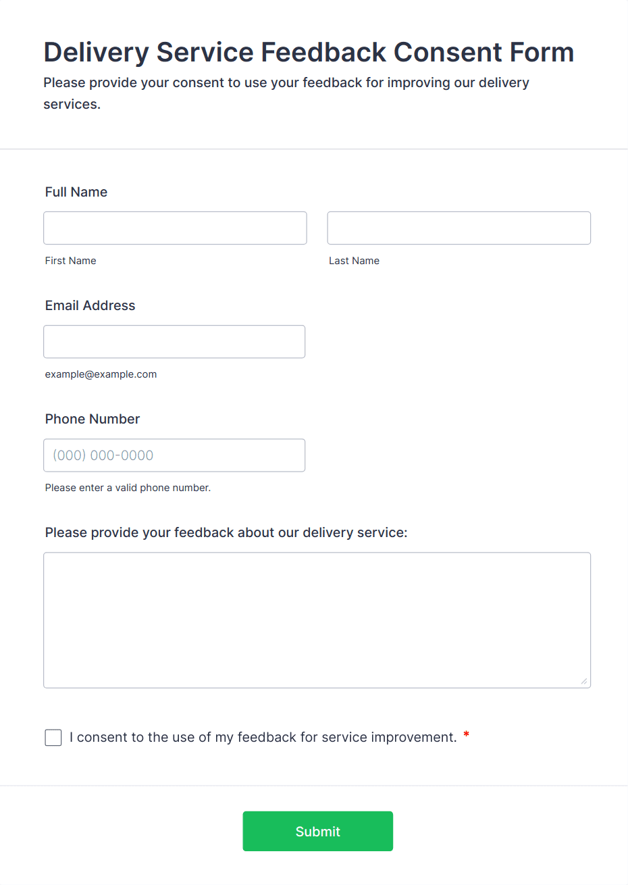Click the "Please enter a valid phone number" hint
628x885 pixels.
pos(128,488)
